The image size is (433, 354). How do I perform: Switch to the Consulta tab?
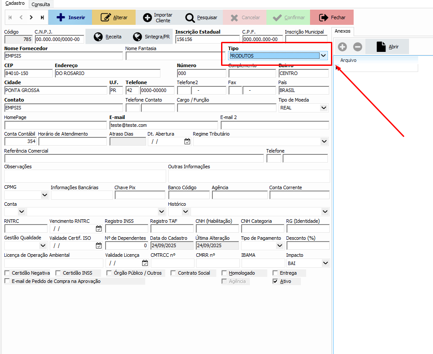click(41, 4)
